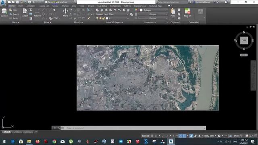Switch to the Layout1 tab

click(x=17, y=132)
